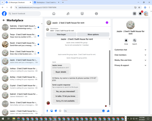Show hidden system tray icons chevron

128,119
